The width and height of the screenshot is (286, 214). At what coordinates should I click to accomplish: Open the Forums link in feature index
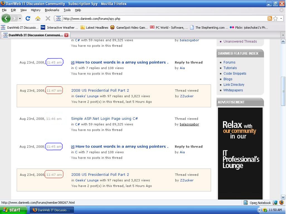click(x=229, y=62)
